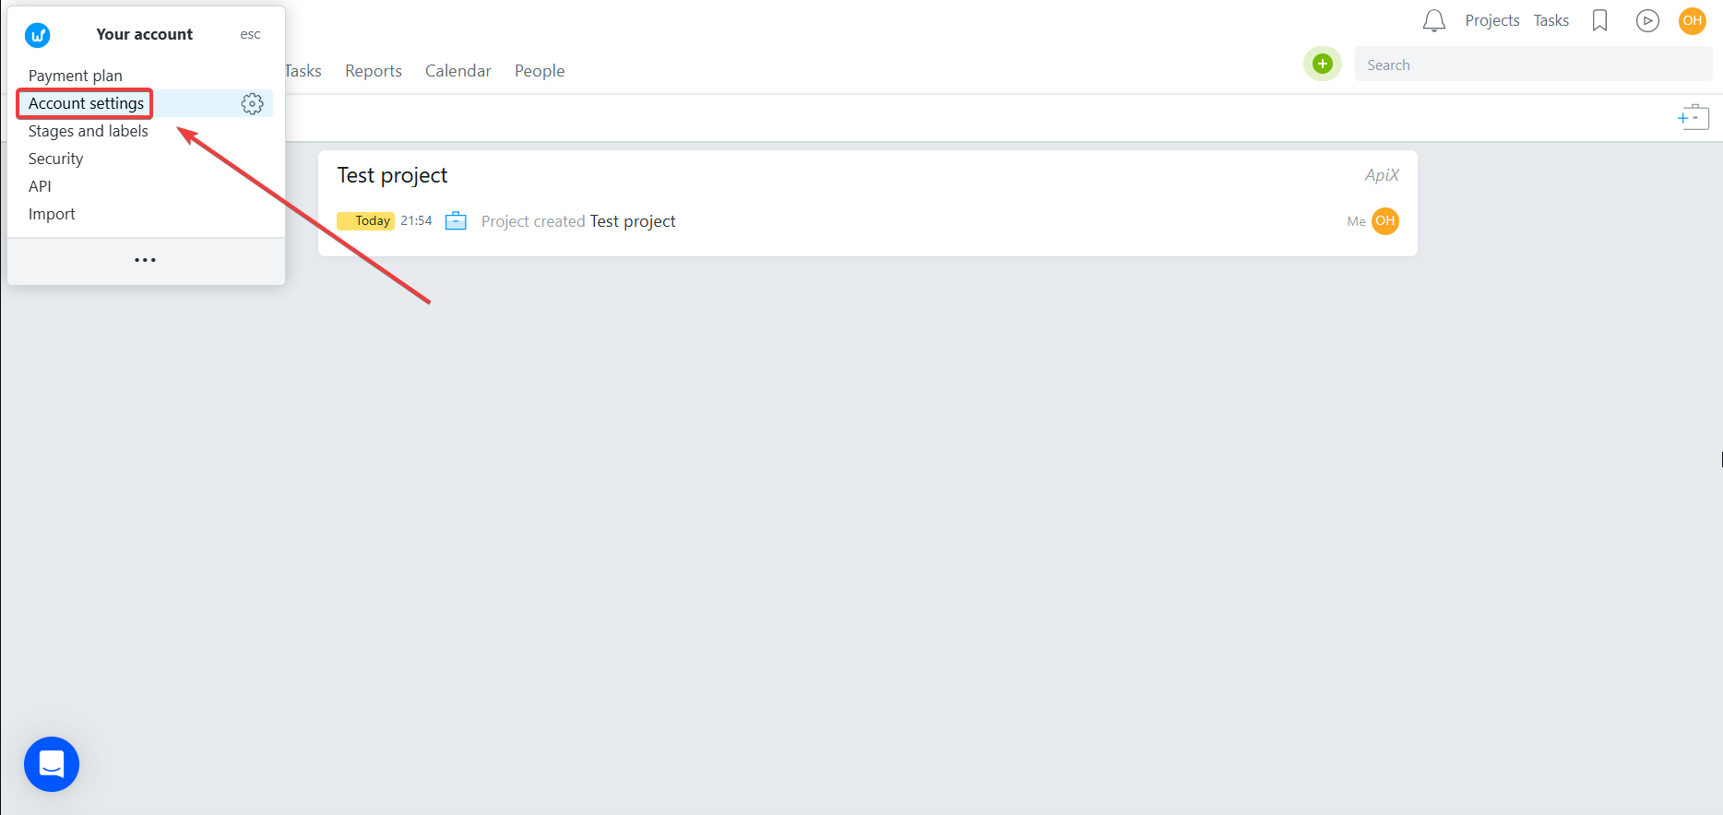Viewport: 1723px width, 815px height.
Task: Open the OH user avatar in header
Action: click(x=1692, y=20)
